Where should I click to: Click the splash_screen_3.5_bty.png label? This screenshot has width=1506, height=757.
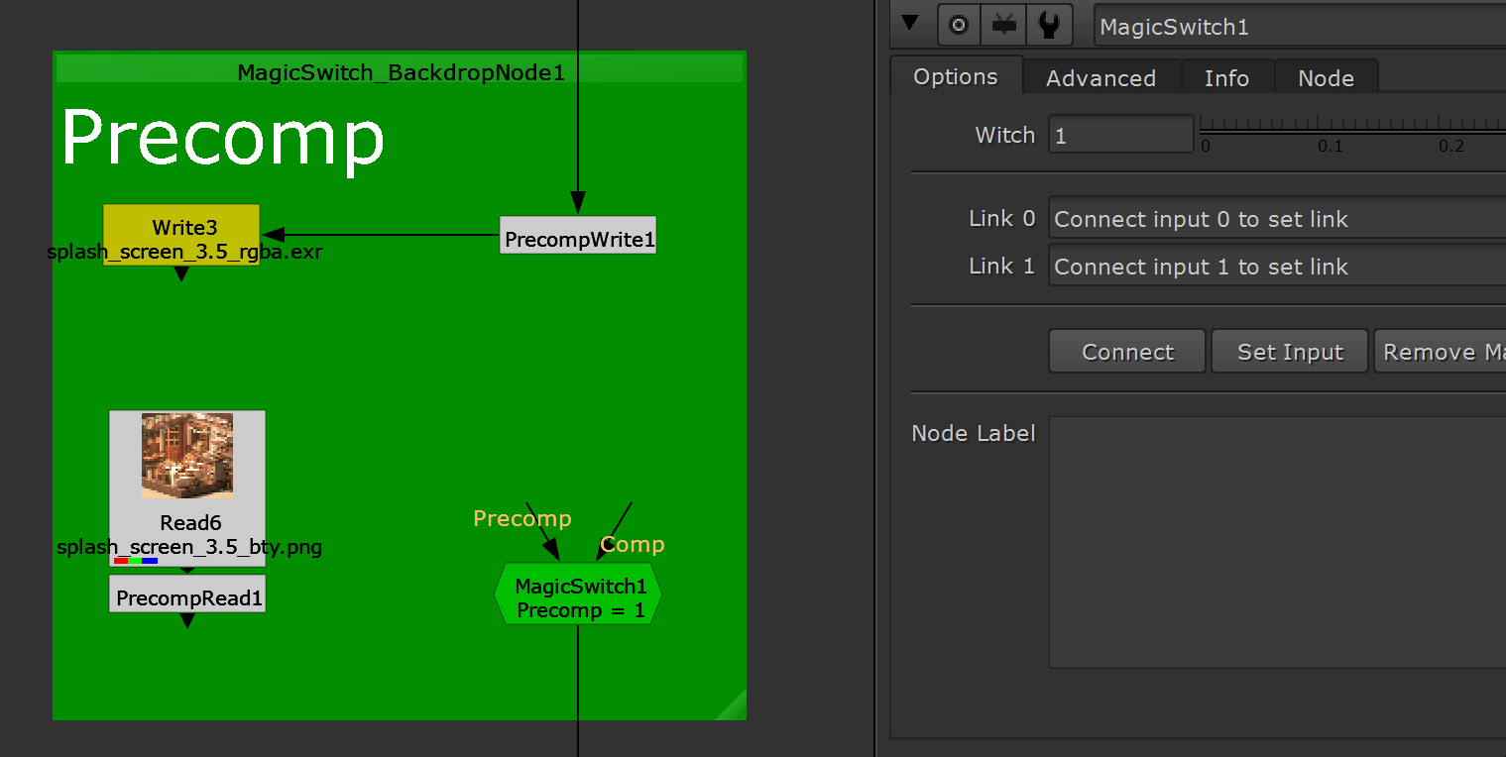pyautogui.click(x=188, y=546)
